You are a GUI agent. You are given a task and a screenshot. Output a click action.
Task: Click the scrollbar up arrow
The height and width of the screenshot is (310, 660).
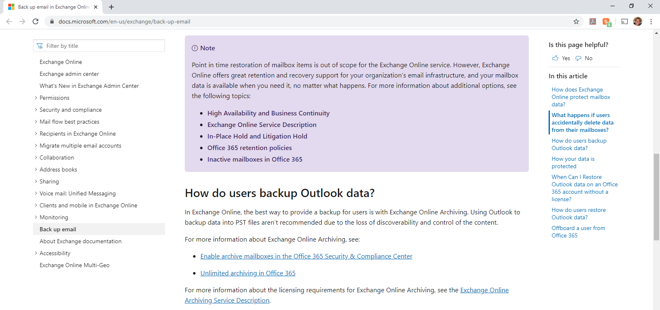[656, 33]
